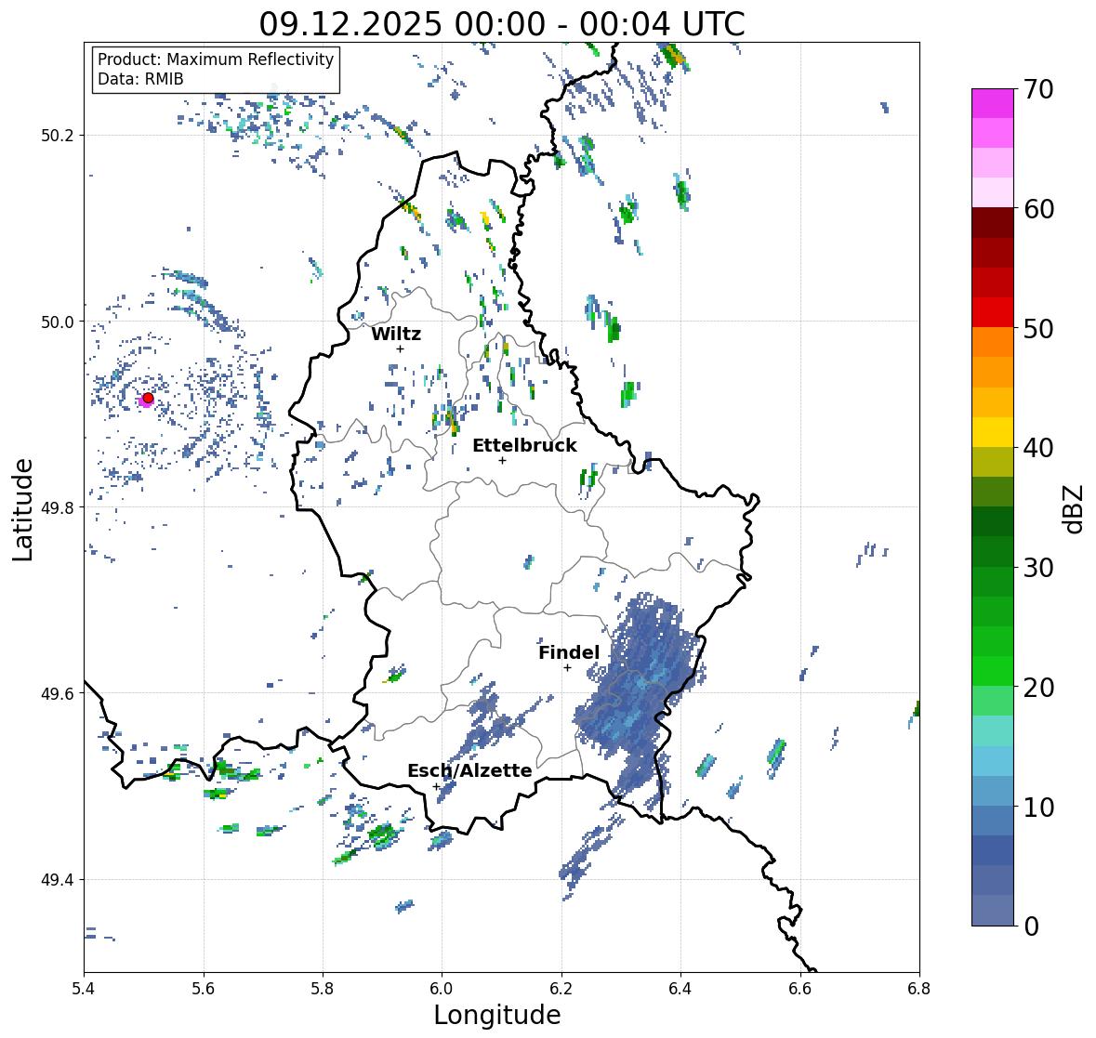Click the 'Data: RMIB' legend text
This screenshot has height=1038, width=1096.
coord(140,79)
